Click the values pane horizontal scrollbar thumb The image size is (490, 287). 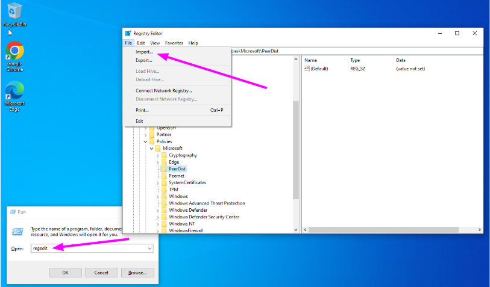384,230
